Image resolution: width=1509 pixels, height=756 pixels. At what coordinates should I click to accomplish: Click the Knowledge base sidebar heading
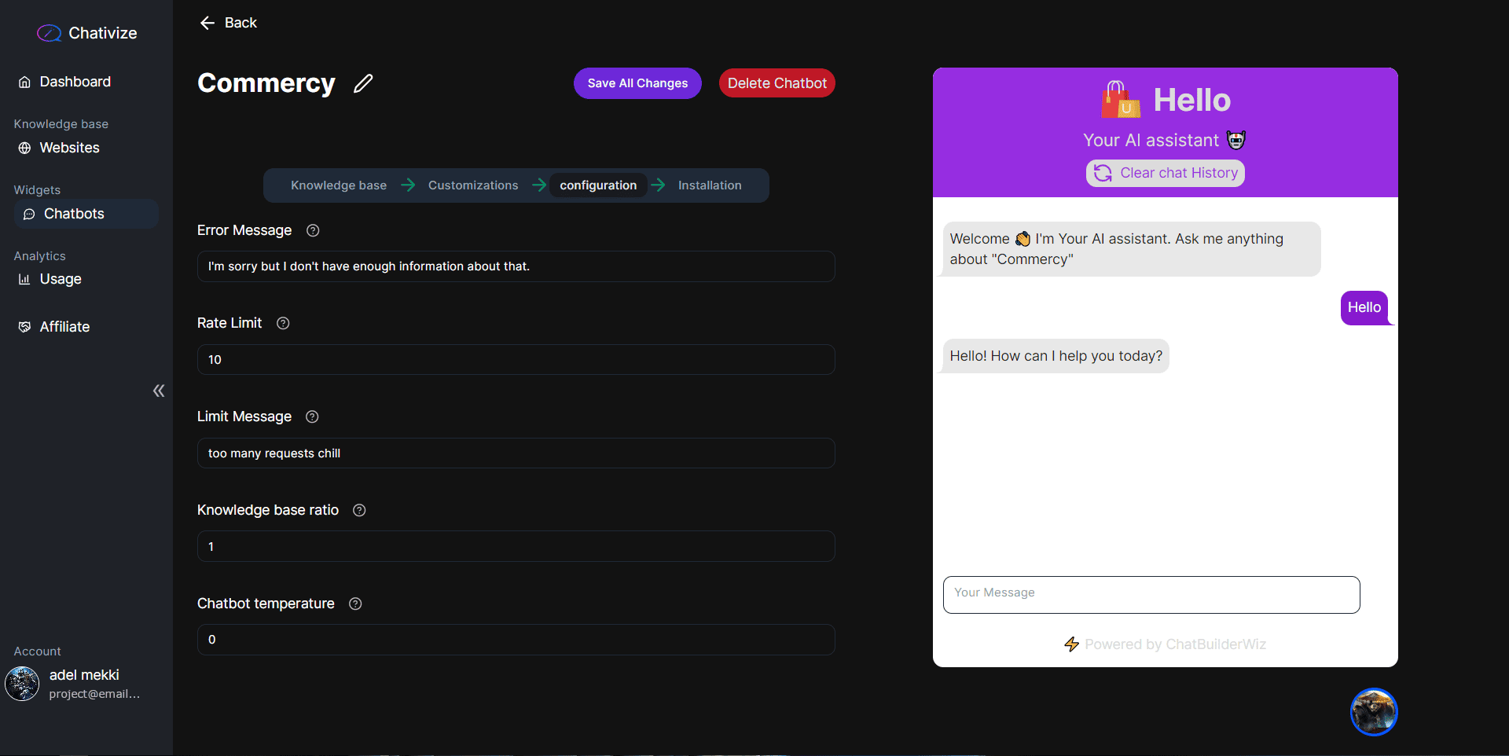point(61,124)
